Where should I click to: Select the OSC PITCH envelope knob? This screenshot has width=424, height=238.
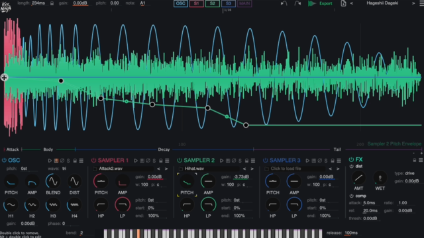pyautogui.click(x=11, y=182)
